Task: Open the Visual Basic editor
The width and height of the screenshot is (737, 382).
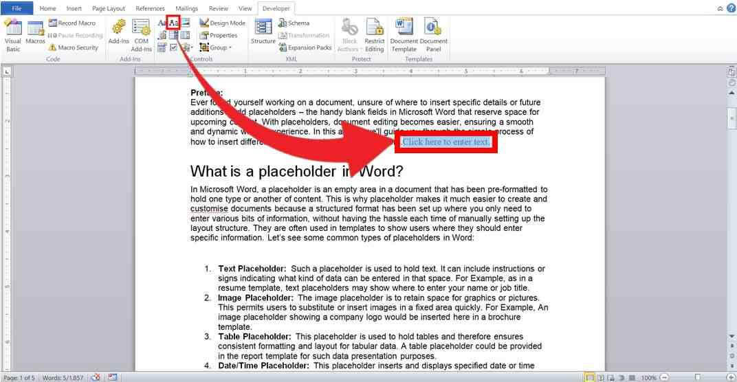Action: 12,35
